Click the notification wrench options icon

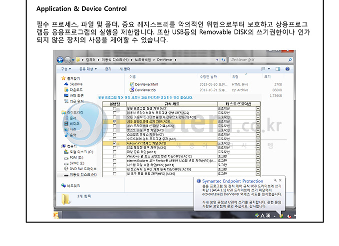(x=275, y=180)
